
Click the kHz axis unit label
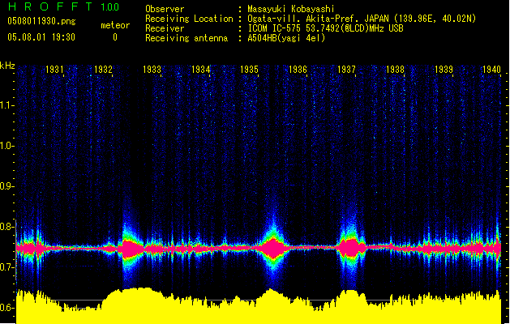tap(7, 66)
